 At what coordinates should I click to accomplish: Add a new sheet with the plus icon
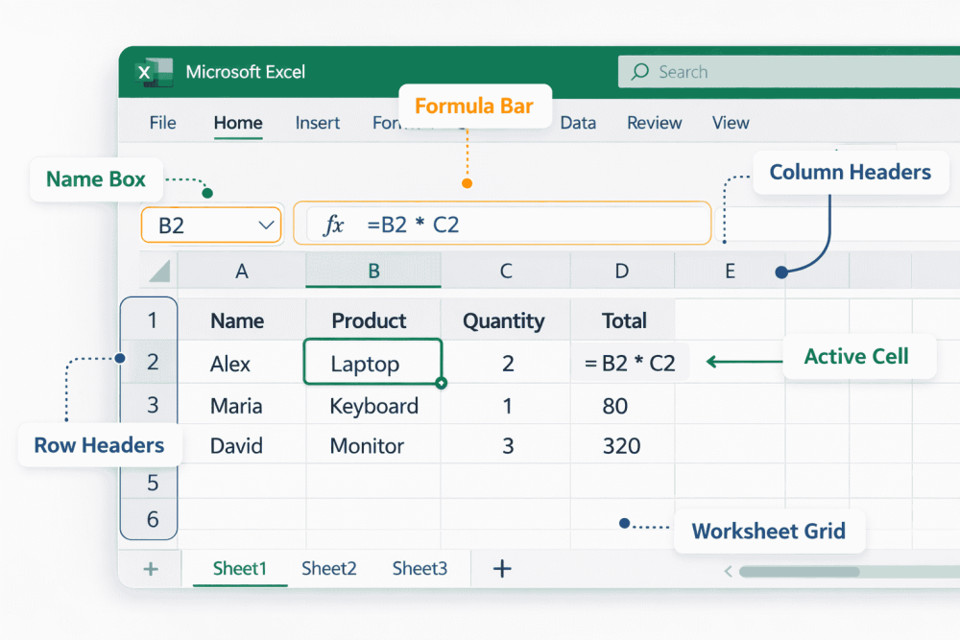(501, 568)
